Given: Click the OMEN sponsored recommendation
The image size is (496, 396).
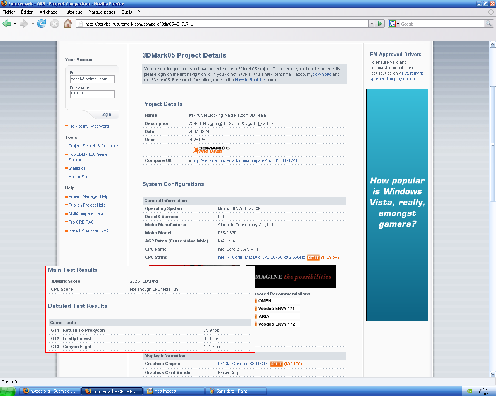Looking at the screenshot, I should 265,301.
